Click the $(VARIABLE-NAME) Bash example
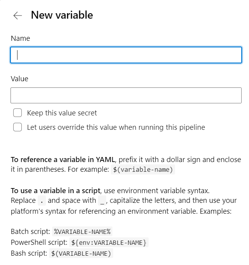Screen dimensions: 249x265 81,253
